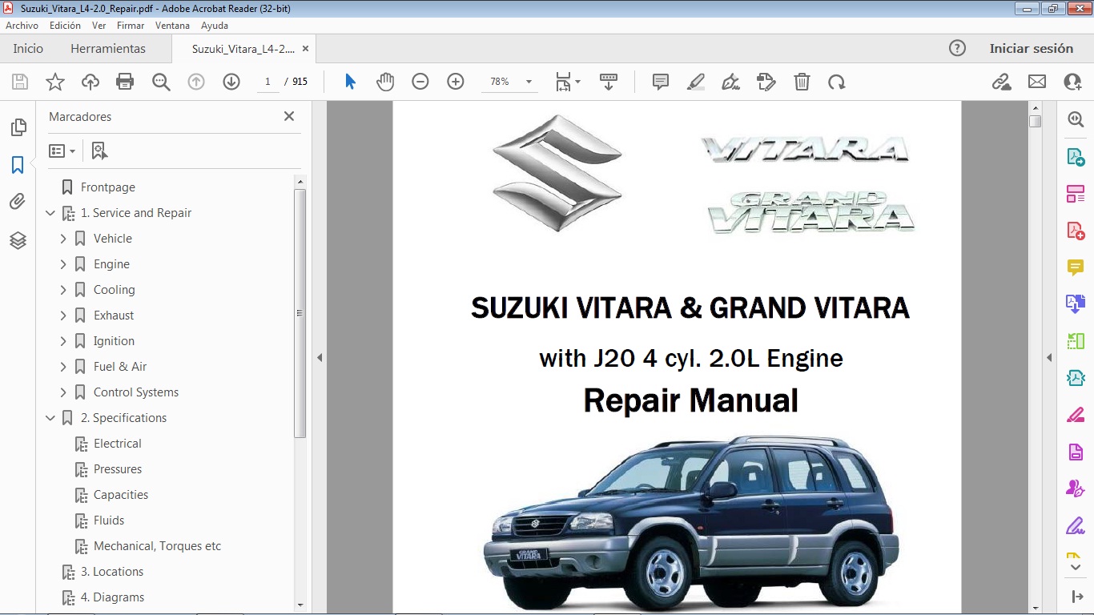Open the share with others person icon
1094x615 pixels.
(x=1072, y=82)
